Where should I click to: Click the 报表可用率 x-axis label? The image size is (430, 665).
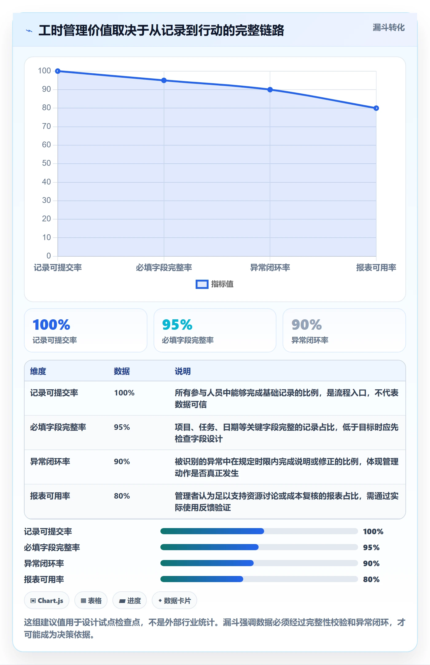click(x=376, y=268)
